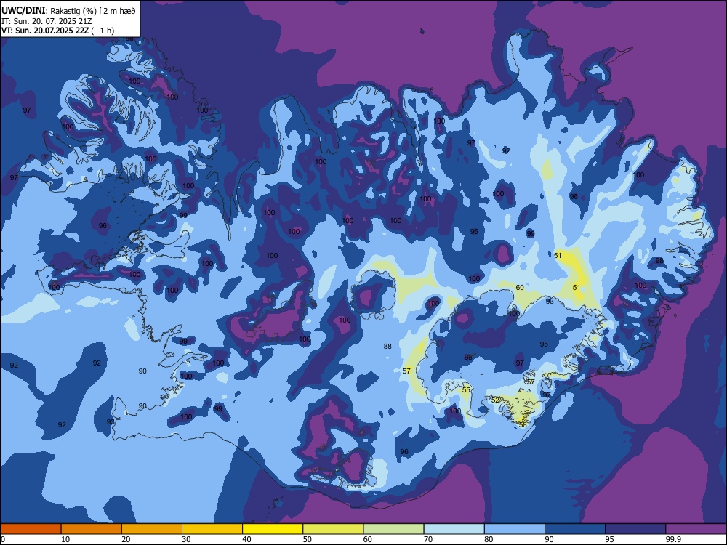Click the '20' legend tick label
The height and width of the screenshot is (545, 727).
[x=126, y=539]
